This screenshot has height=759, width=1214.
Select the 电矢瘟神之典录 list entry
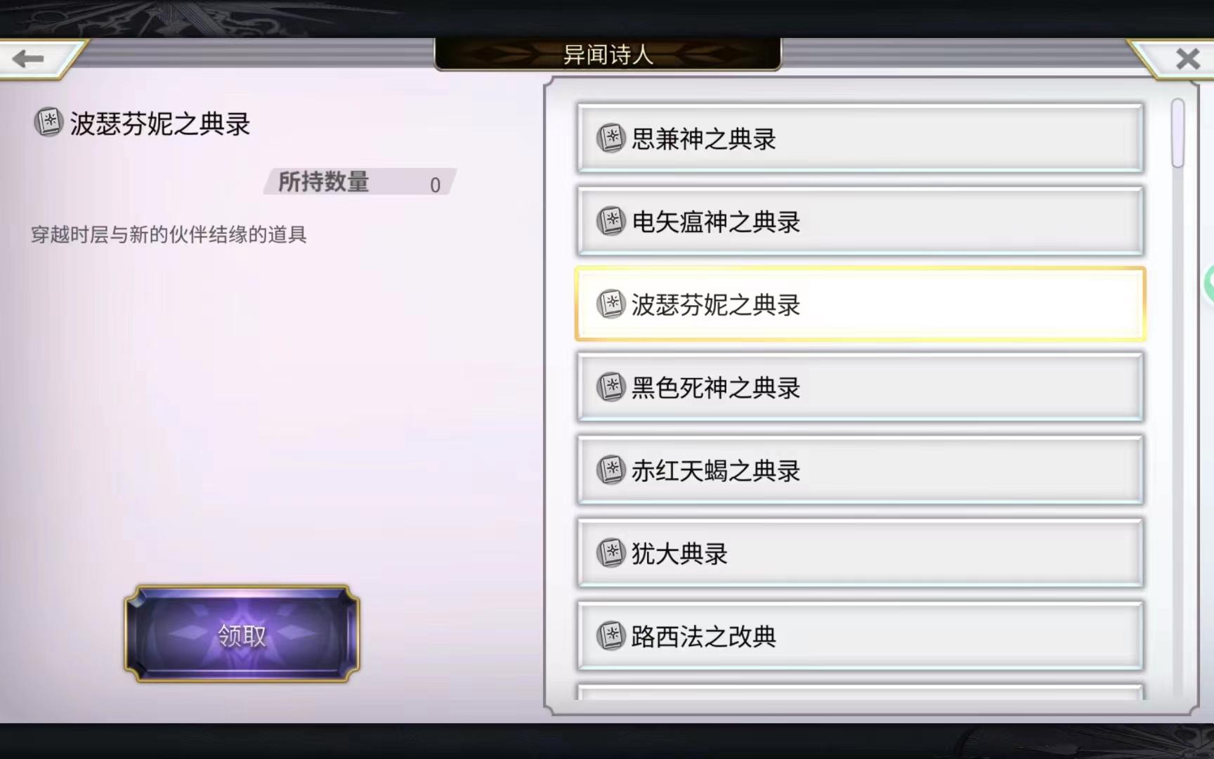click(x=861, y=221)
